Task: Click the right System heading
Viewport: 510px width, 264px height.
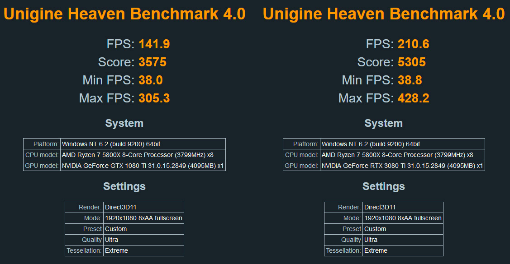Action: [383, 123]
